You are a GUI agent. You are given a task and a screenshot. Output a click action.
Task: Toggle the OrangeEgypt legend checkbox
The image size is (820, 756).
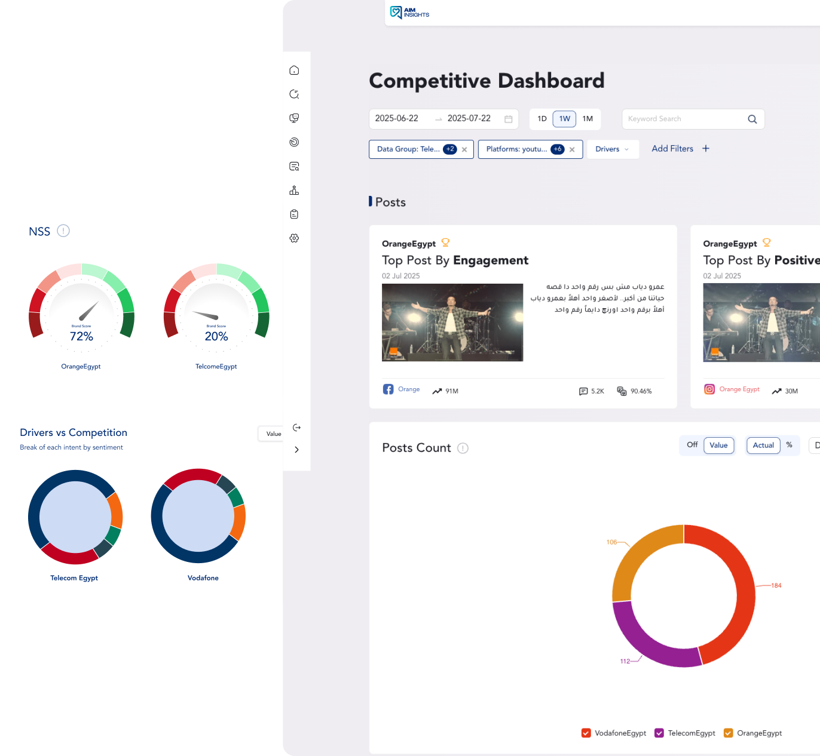coord(728,733)
